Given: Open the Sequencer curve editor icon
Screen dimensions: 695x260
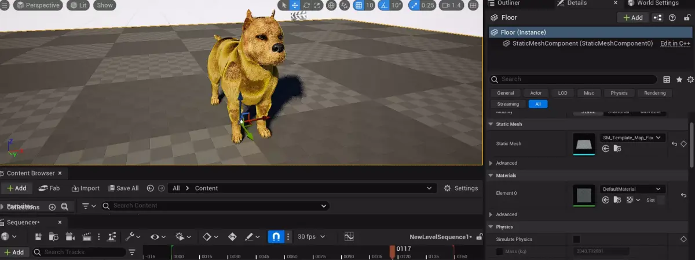Looking at the screenshot, I should [349, 236].
